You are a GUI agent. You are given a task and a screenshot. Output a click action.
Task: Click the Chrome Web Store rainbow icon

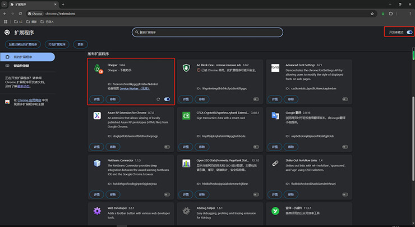click(7, 102)
